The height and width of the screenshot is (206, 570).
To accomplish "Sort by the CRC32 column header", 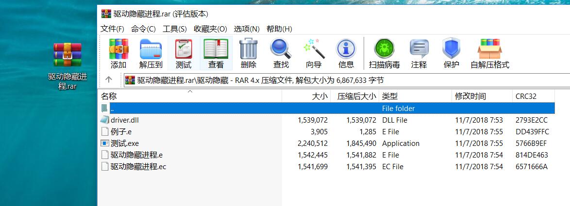I will click(x=533, y=96).
